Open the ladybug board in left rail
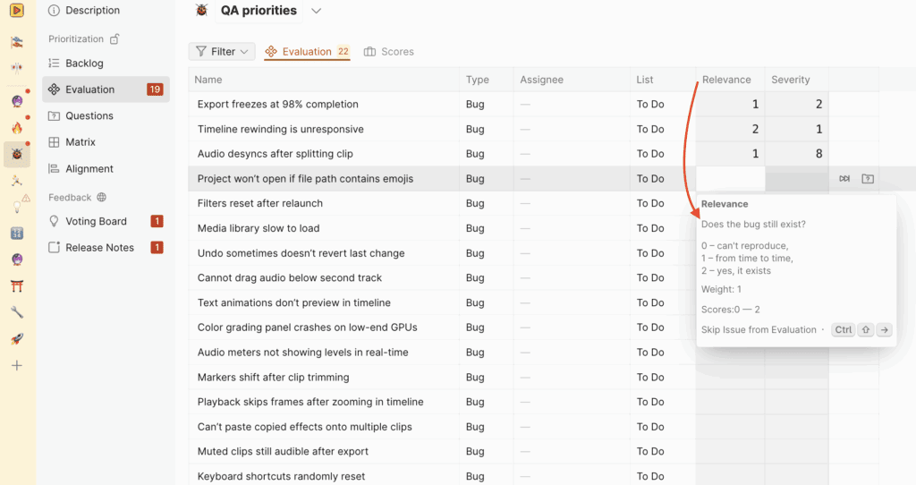 [x=16, y=154]
